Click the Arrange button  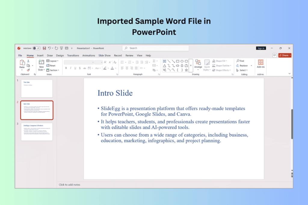point(198,65)
